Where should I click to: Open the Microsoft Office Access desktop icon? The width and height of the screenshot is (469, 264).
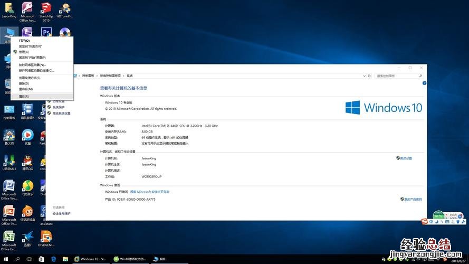click(x=27, y=9)
